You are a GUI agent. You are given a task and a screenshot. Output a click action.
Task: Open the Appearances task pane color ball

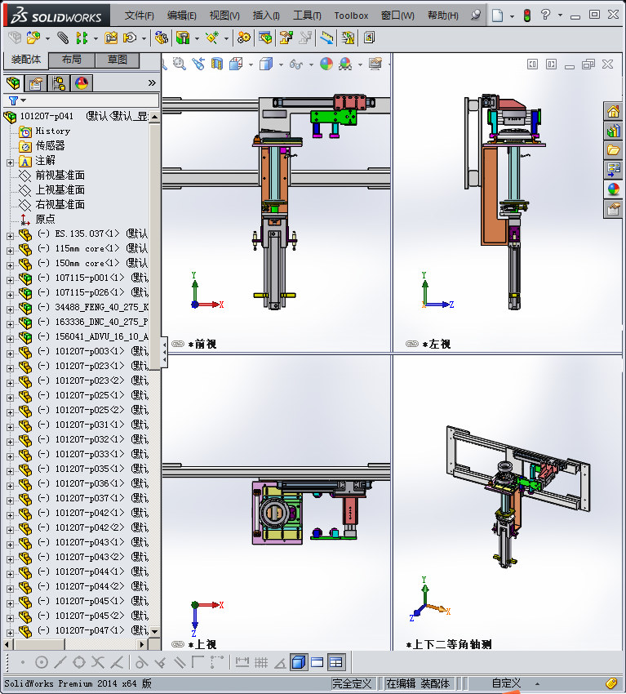[613, 189]
